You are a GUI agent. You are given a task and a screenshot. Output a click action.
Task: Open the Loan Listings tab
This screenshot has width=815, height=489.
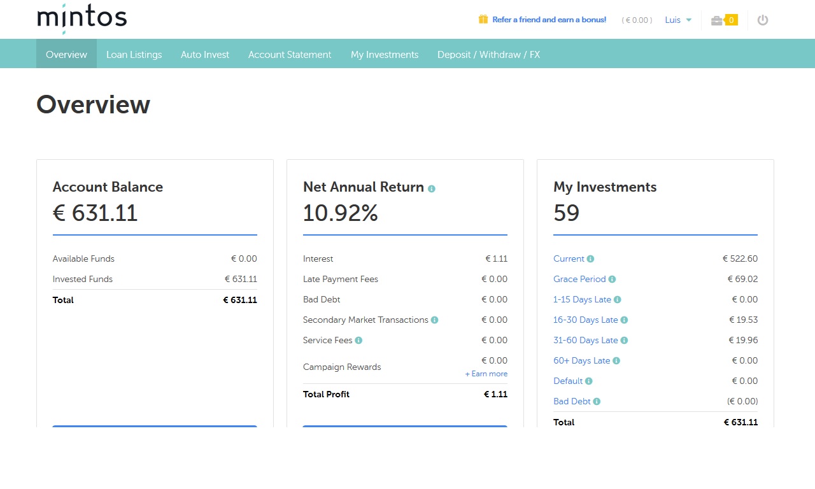(x=134, y=55)
